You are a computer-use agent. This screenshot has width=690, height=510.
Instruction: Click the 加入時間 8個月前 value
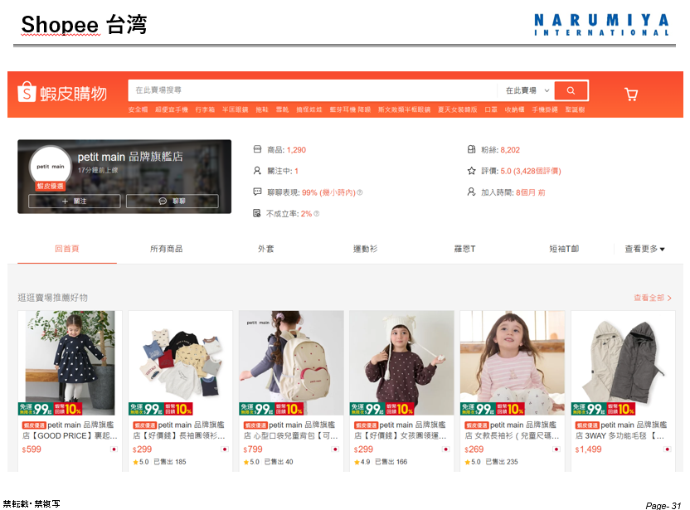coord(530,192)
